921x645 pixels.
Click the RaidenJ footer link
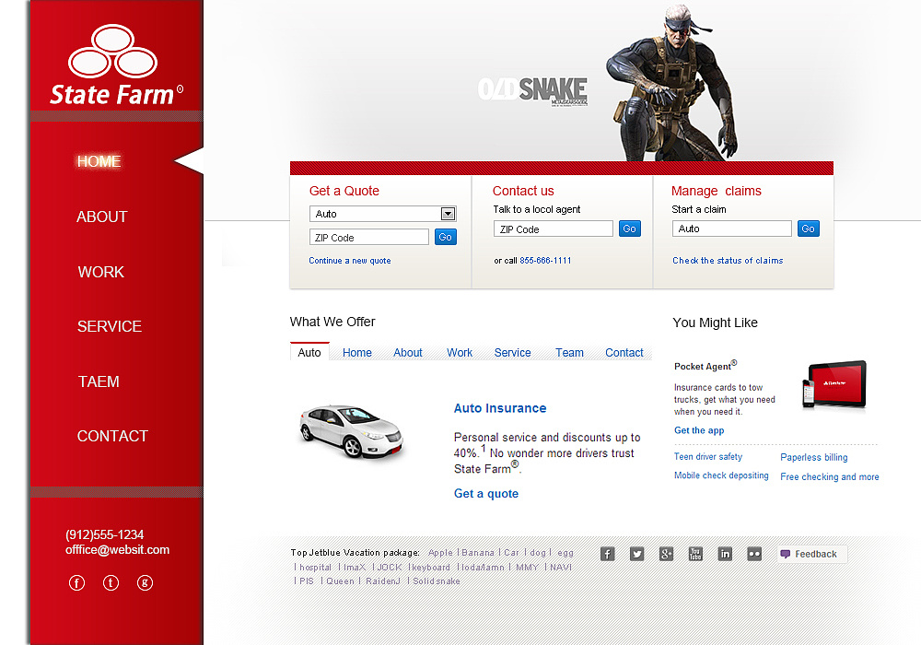coord(383,581)
